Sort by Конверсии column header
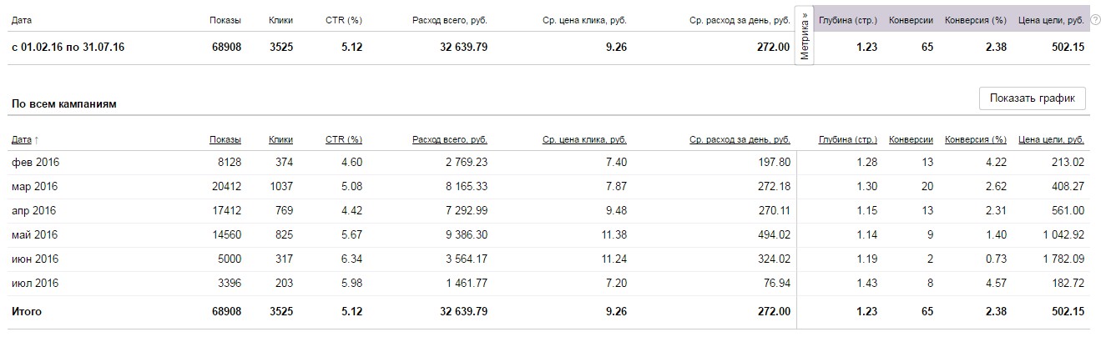The image size is (1101, 342). [x=912, y=139]
